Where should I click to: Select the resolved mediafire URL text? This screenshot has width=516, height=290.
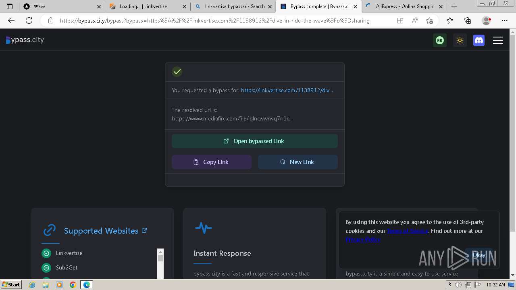[231, 118]
